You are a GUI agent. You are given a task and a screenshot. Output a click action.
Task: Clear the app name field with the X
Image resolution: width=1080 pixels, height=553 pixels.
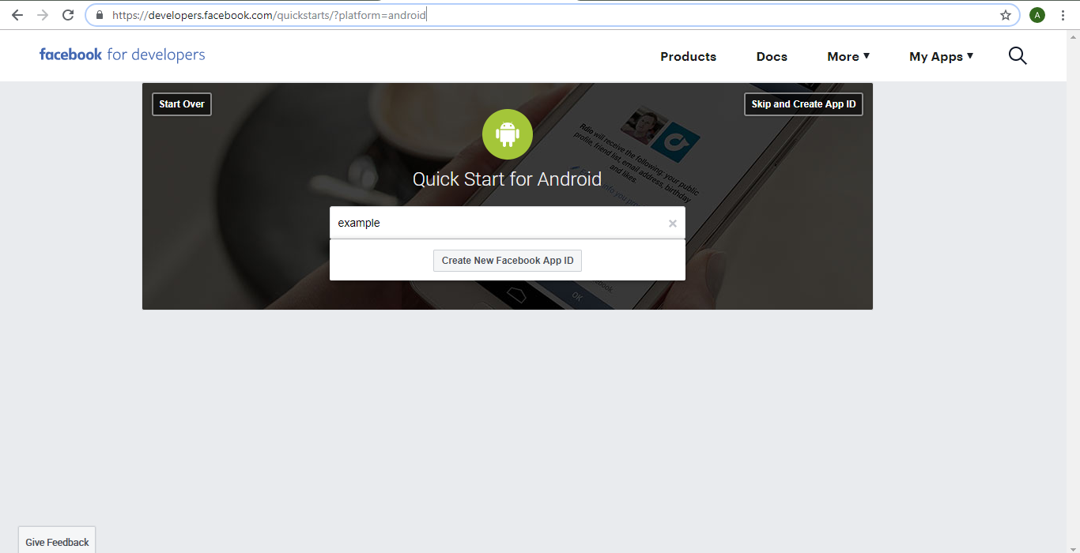point(673,224)
